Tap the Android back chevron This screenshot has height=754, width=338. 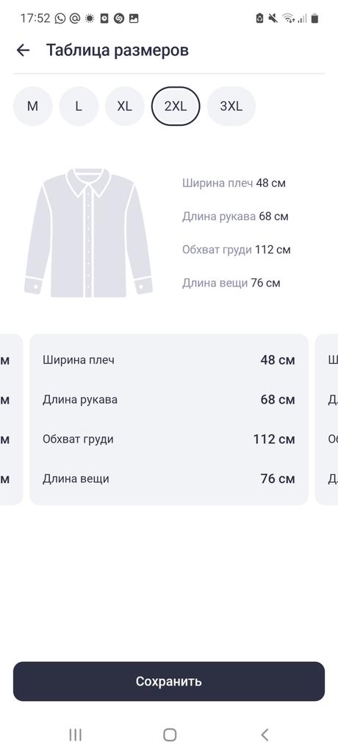[x=264, y=734]
